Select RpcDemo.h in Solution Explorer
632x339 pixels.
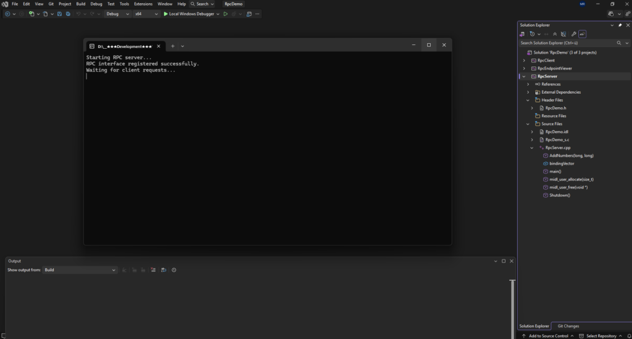[x=555, y=108]
